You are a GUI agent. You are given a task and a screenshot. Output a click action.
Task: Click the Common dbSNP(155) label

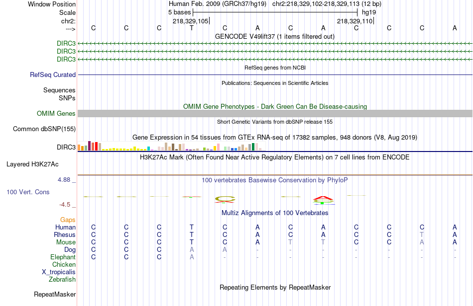tap(44, 129)
